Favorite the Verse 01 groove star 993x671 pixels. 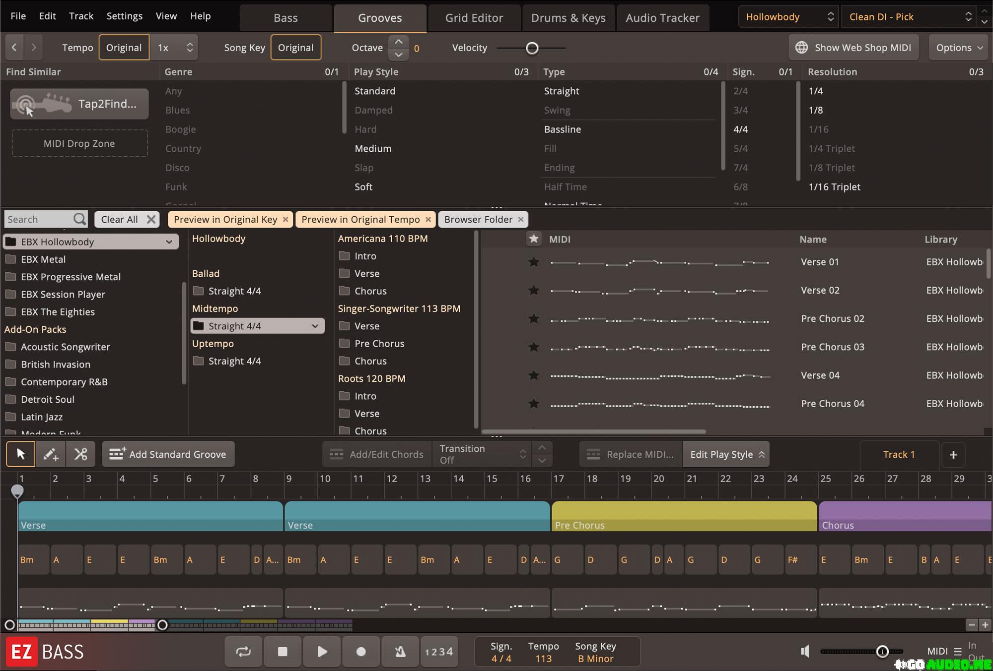click(x=534, y=262)
